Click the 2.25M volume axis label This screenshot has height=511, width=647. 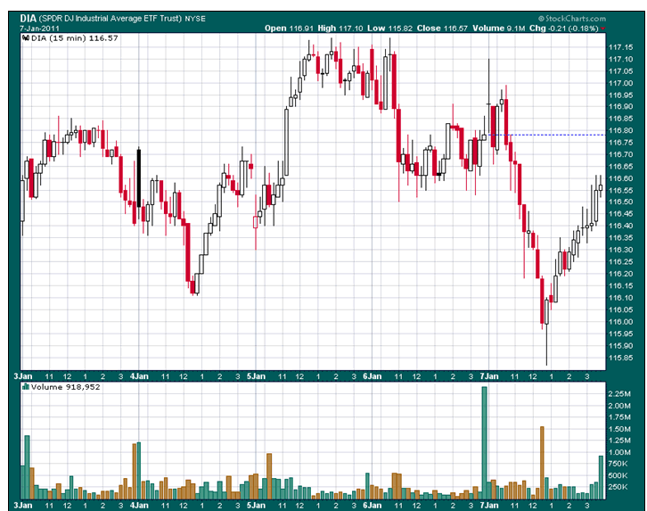(x=619, y=394)
